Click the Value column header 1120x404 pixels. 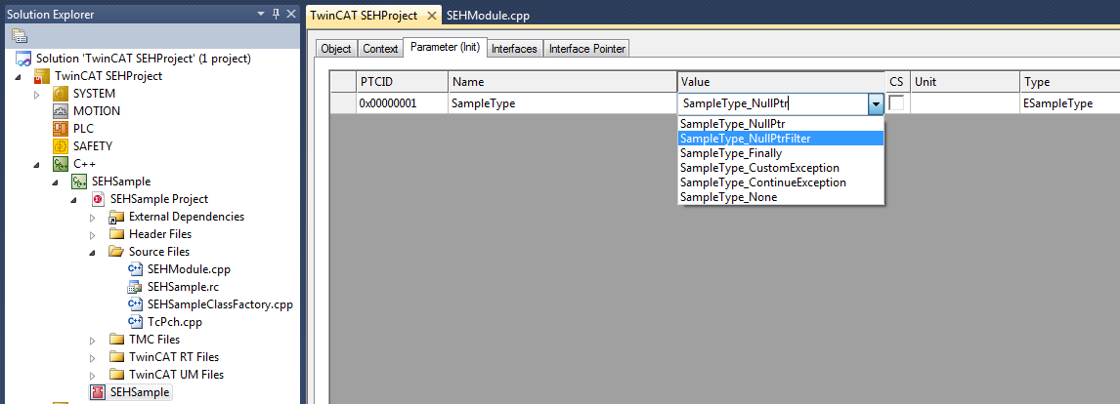(782, 82)
